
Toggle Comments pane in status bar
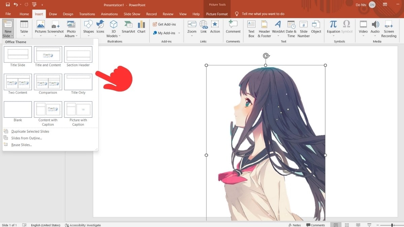click(x=315, y=225)
